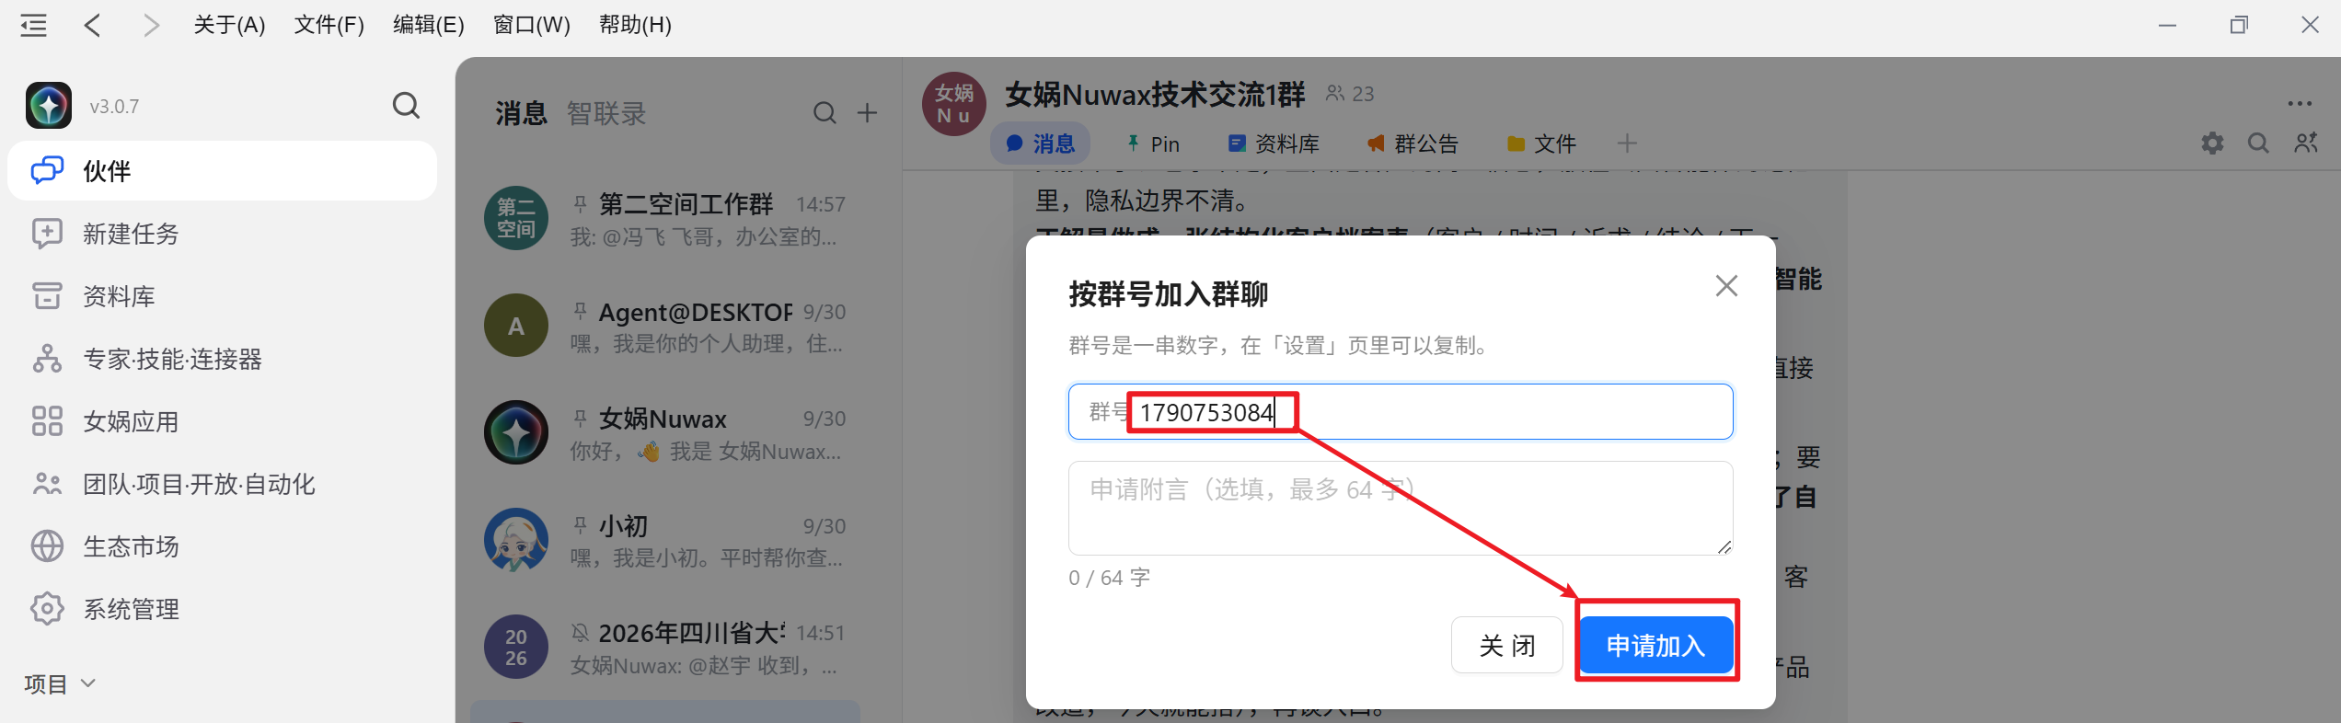This screenshot has width=2341, height=723.
Task: Click the 申请附言 text area
Action: click(1401, 509)
